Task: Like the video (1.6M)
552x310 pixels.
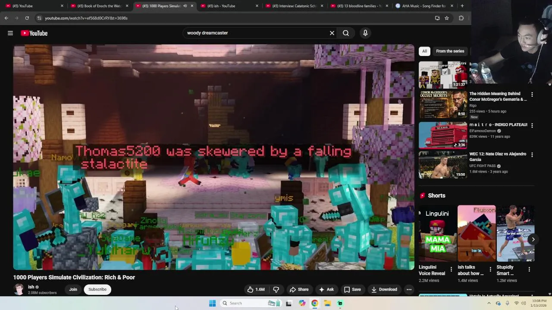Action: coord(256,289)
